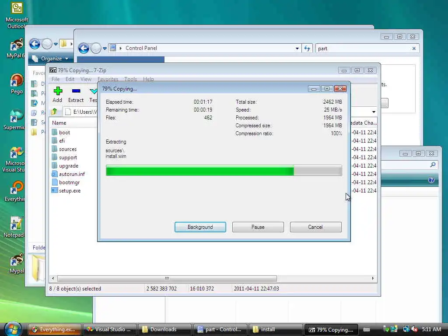
Task: Click the up-folder arrow in 7-Zip
Action: (x=54, y=112)
